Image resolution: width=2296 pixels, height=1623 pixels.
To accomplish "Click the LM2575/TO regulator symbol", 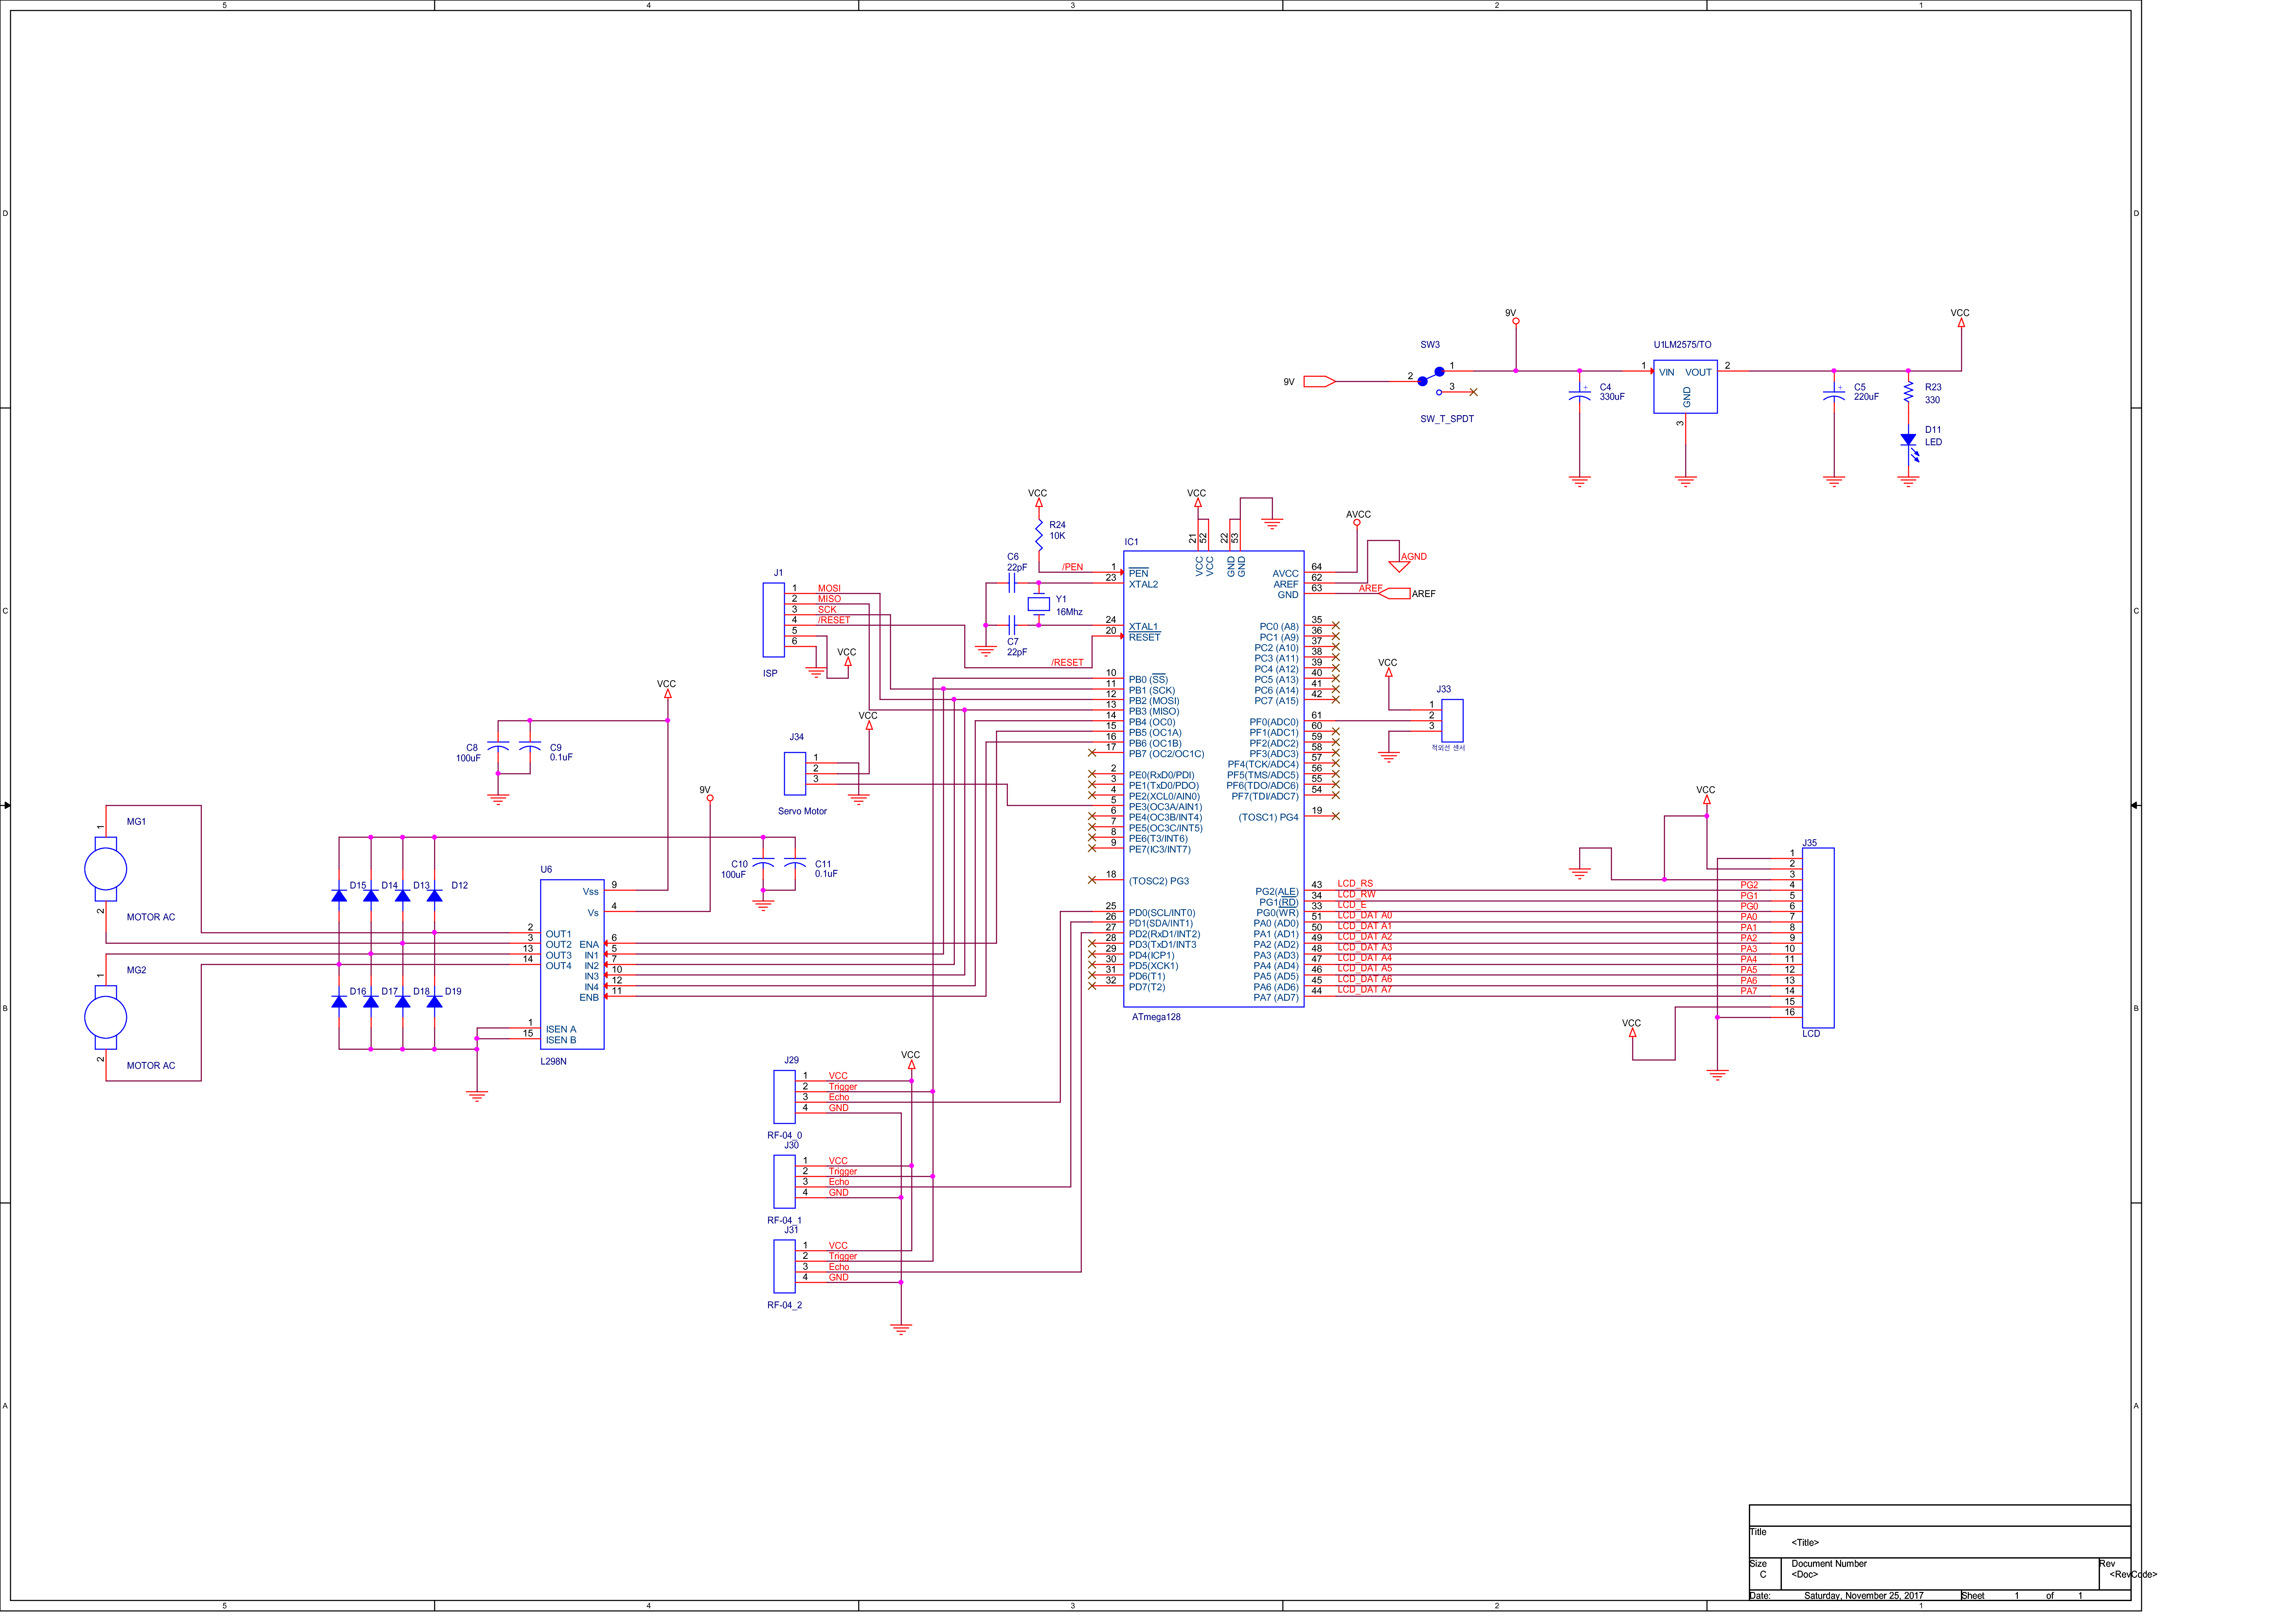I will tap(1685, 387).
